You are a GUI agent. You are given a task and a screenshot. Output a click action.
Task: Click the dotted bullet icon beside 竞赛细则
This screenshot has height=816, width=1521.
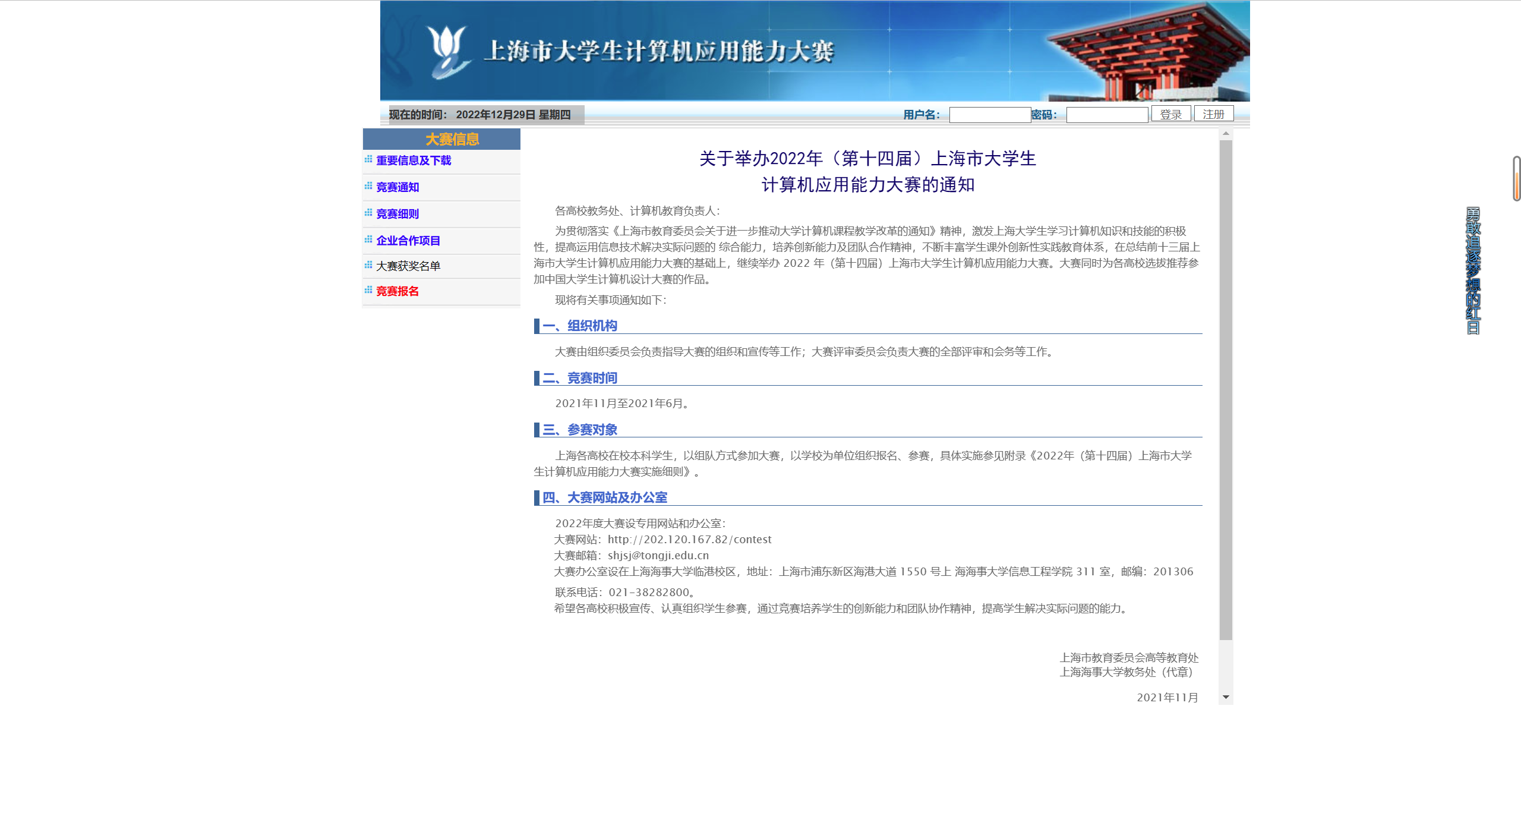(368, 213)
